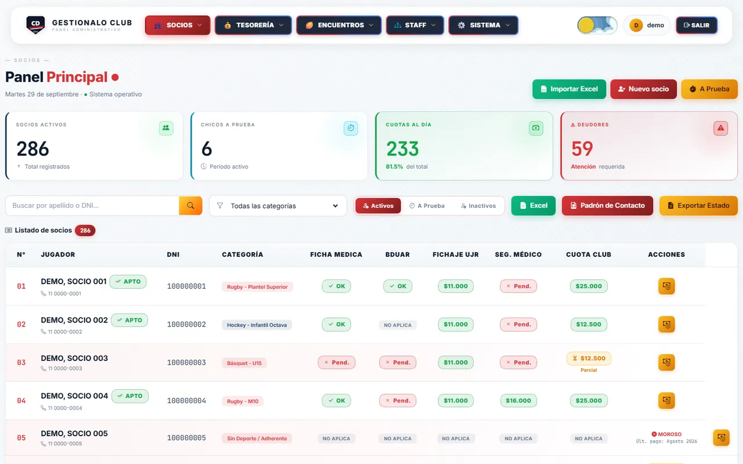
Task: Click the APTO badge for Socio 004
Action: tap(130, 396)
